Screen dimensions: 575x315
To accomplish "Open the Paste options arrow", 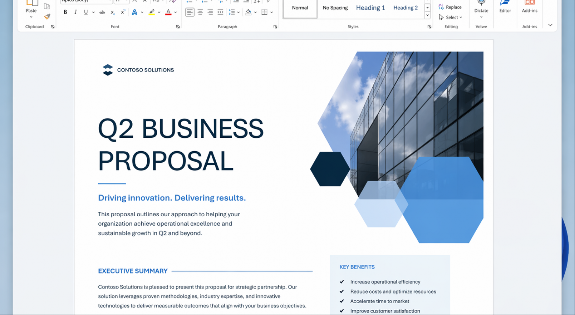I will [x=31, y=17].
